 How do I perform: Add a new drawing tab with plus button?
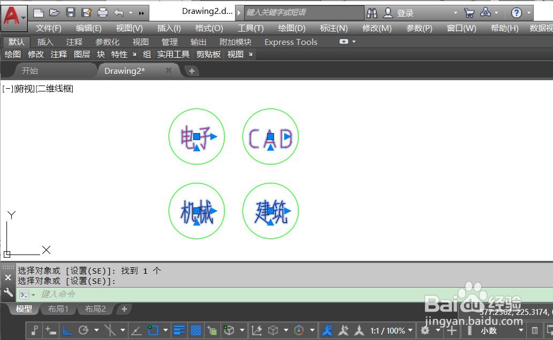tap(192, 71)
